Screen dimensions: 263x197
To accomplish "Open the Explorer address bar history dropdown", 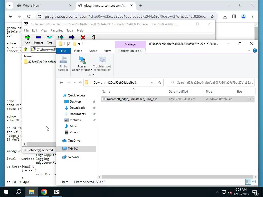I will pyautogui.click(x=152, y=83).
